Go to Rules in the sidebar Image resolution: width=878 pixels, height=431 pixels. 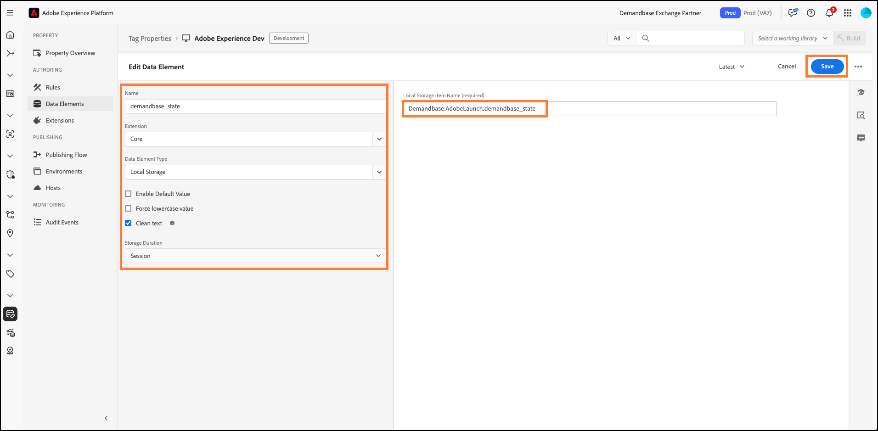coord(53,87)
